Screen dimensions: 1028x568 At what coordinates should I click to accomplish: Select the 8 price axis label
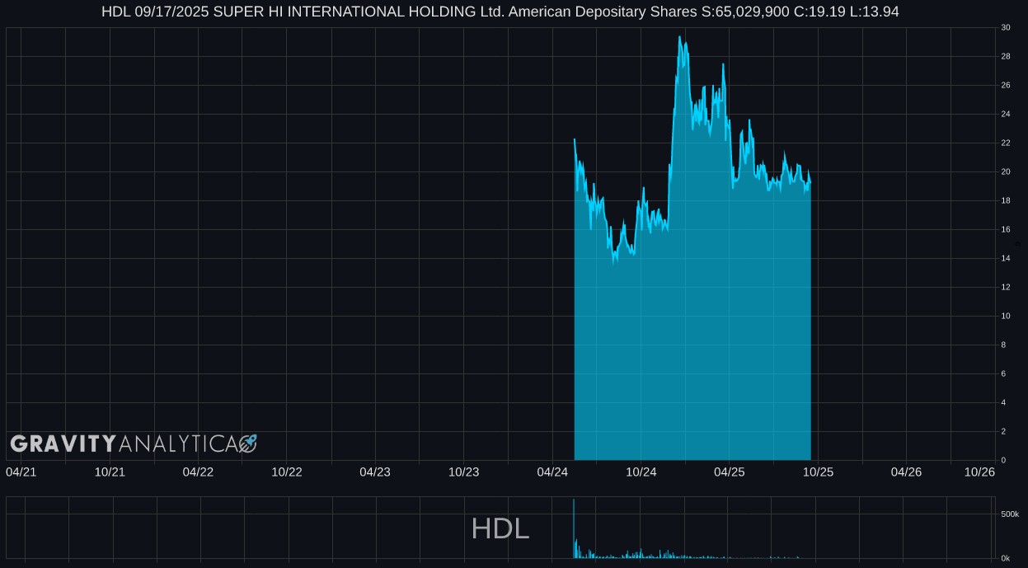(1003, 345)
